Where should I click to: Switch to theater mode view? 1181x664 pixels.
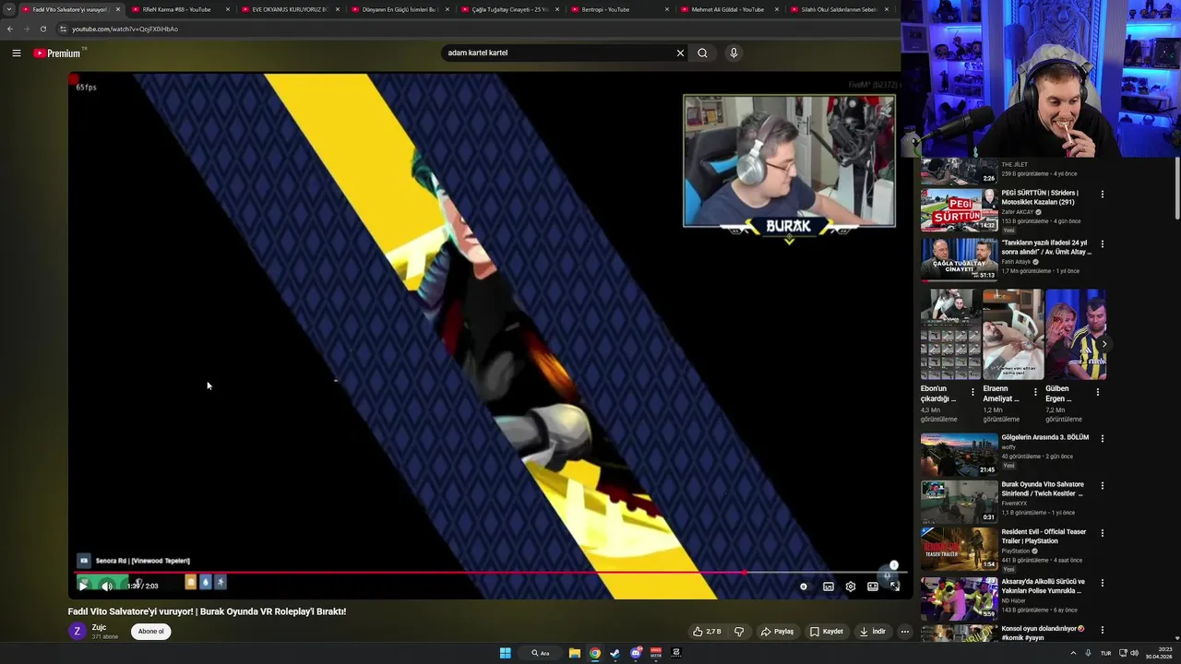(873, 587)
